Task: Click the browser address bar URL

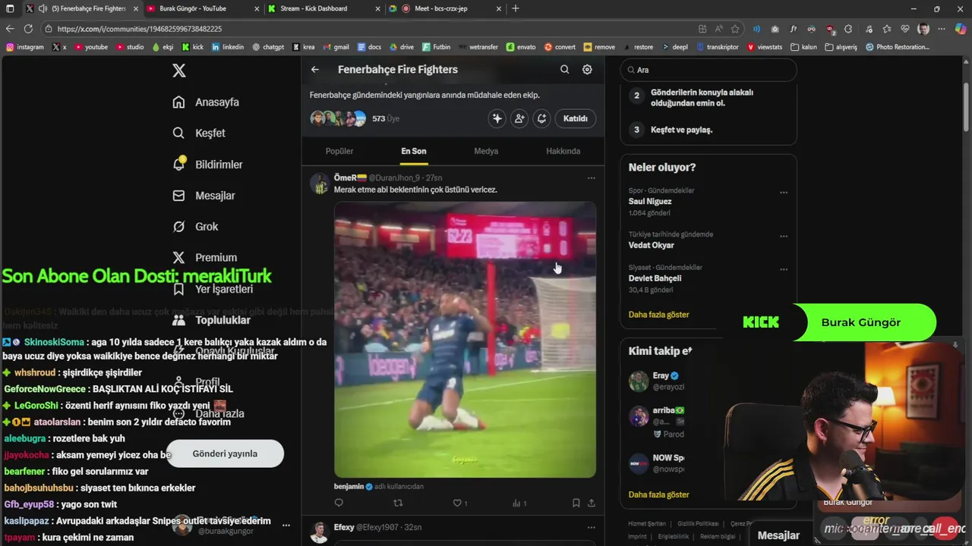Action: (140, 29)
